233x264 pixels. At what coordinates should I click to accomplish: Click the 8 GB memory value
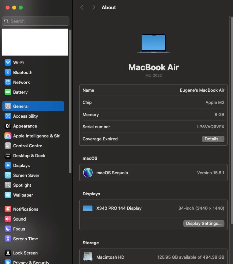click(x=220, y=114)
